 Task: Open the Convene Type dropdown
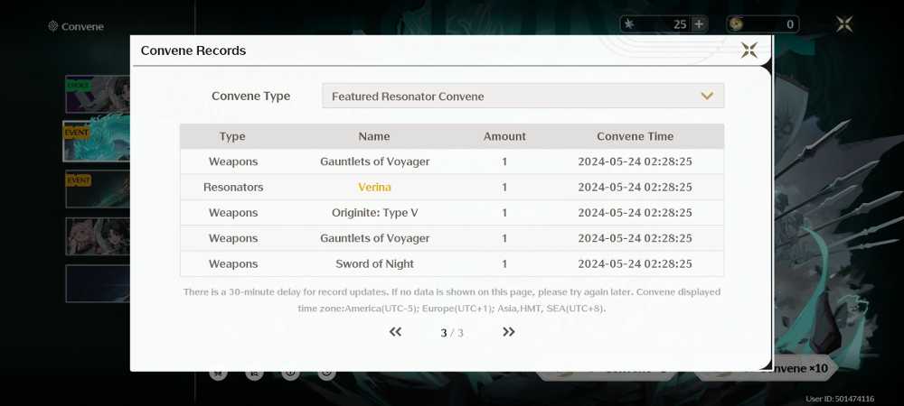[x=523, y=96]
